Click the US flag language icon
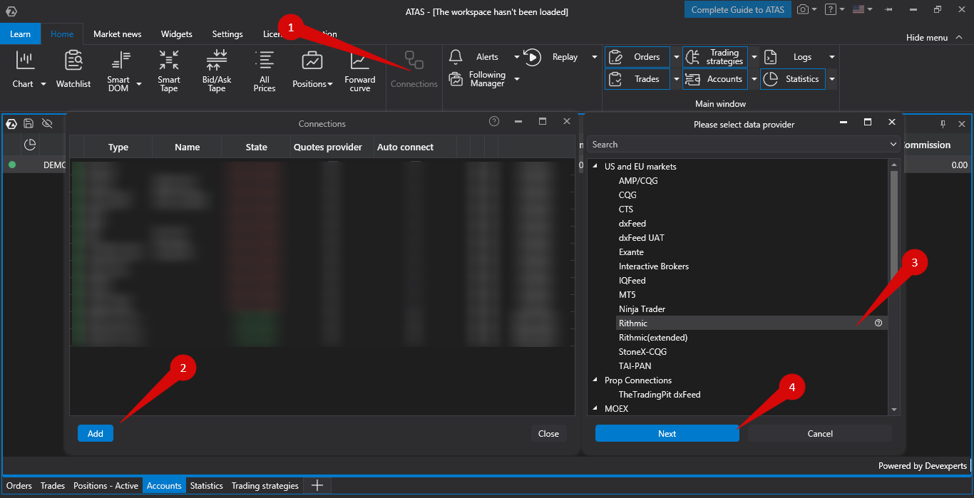 click(x=858, y=9)
